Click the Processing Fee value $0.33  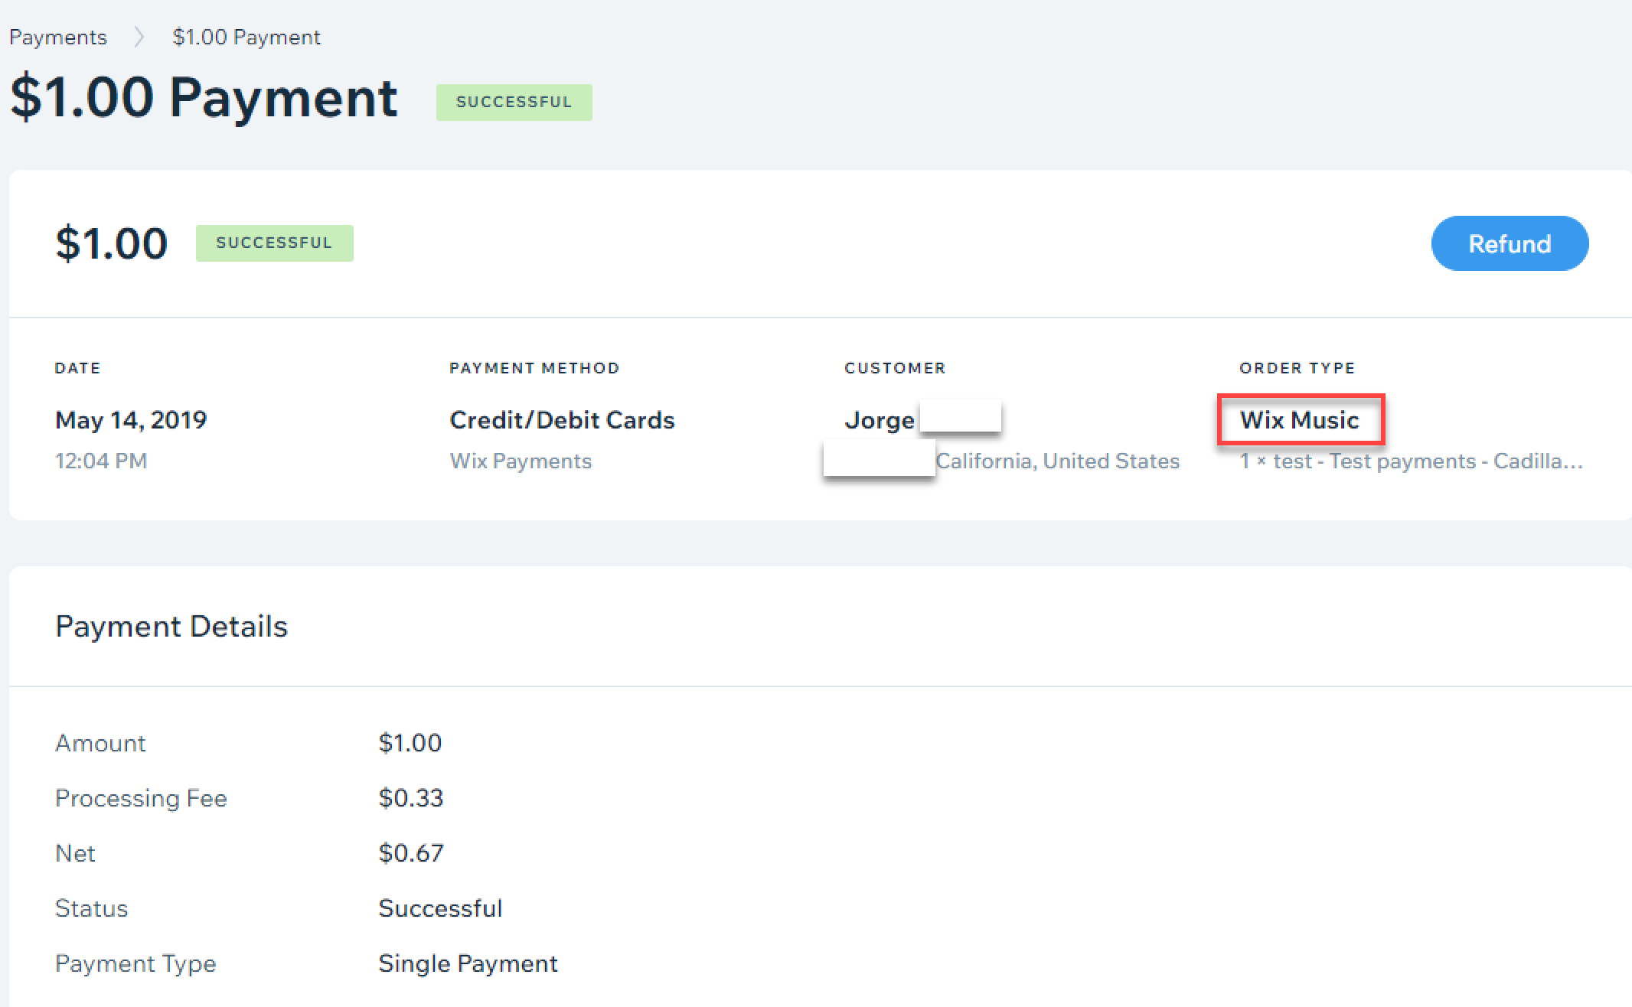(x=411, y=797)
